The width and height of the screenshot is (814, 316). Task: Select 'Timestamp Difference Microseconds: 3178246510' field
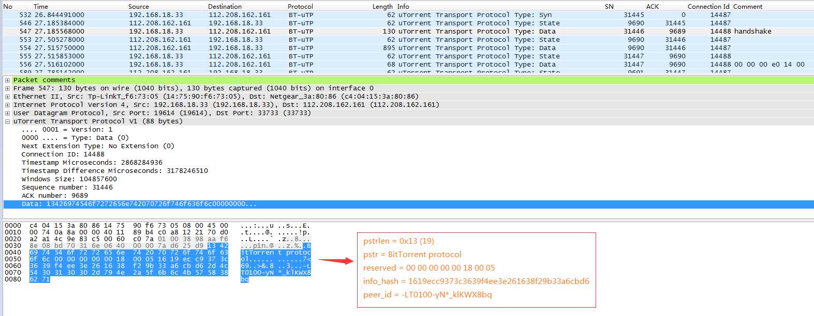115,171
